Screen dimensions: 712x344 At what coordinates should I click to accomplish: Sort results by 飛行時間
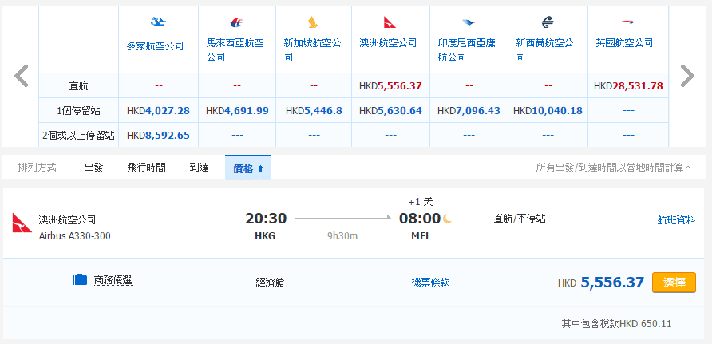coord(146,168)
